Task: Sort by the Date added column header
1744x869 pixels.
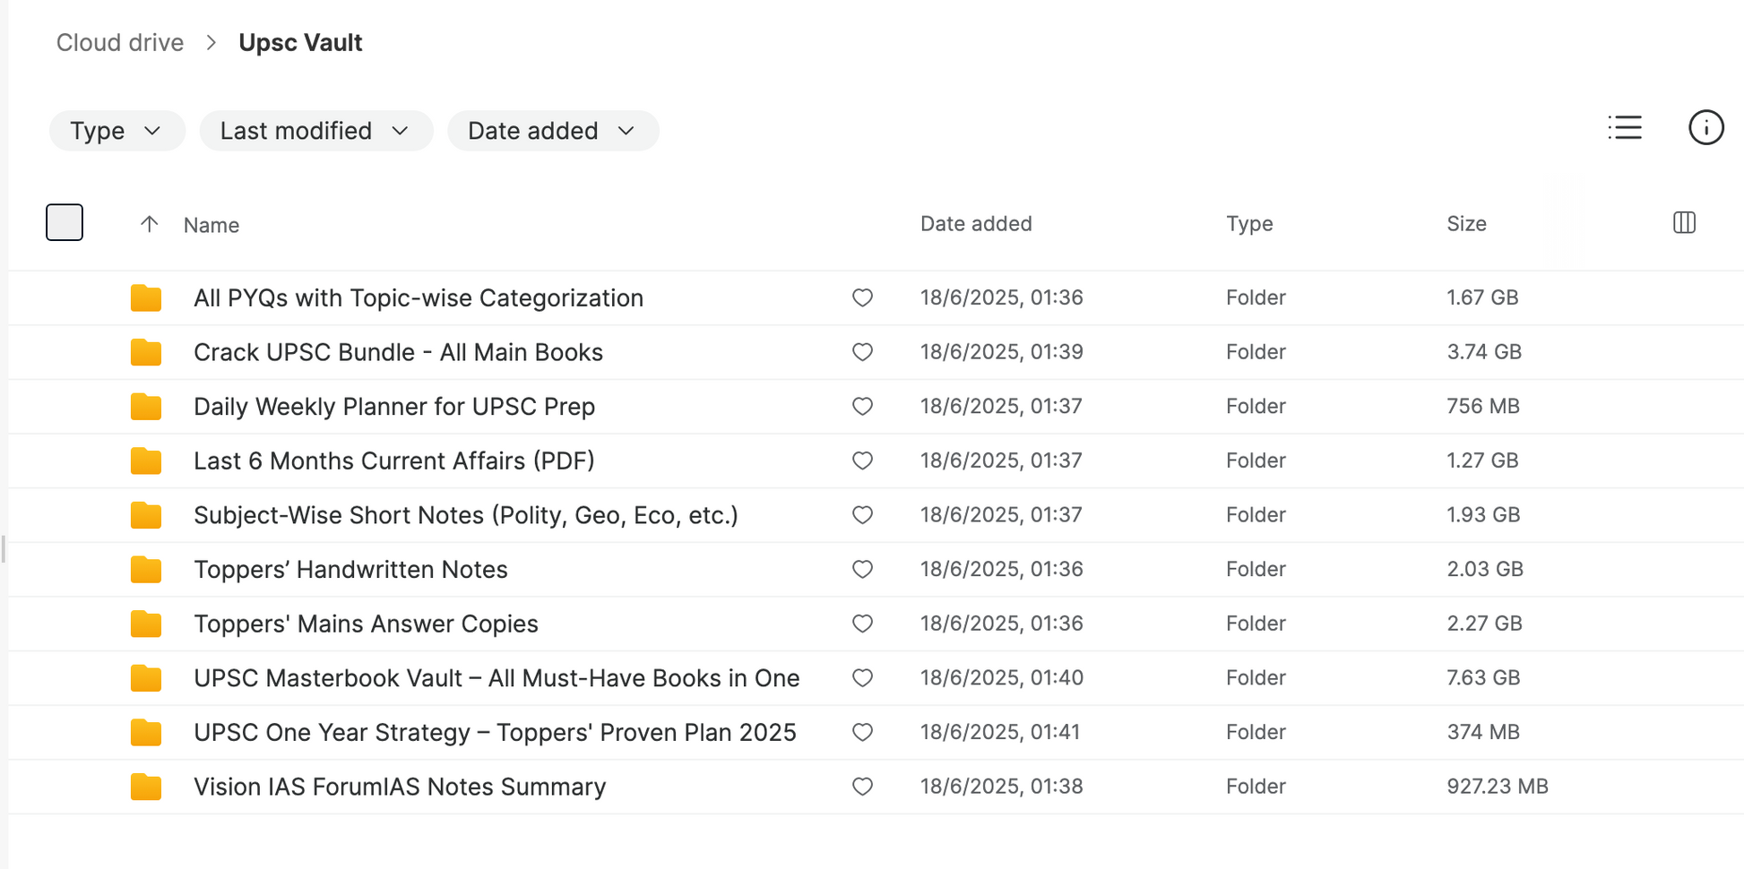Action: 975,224
